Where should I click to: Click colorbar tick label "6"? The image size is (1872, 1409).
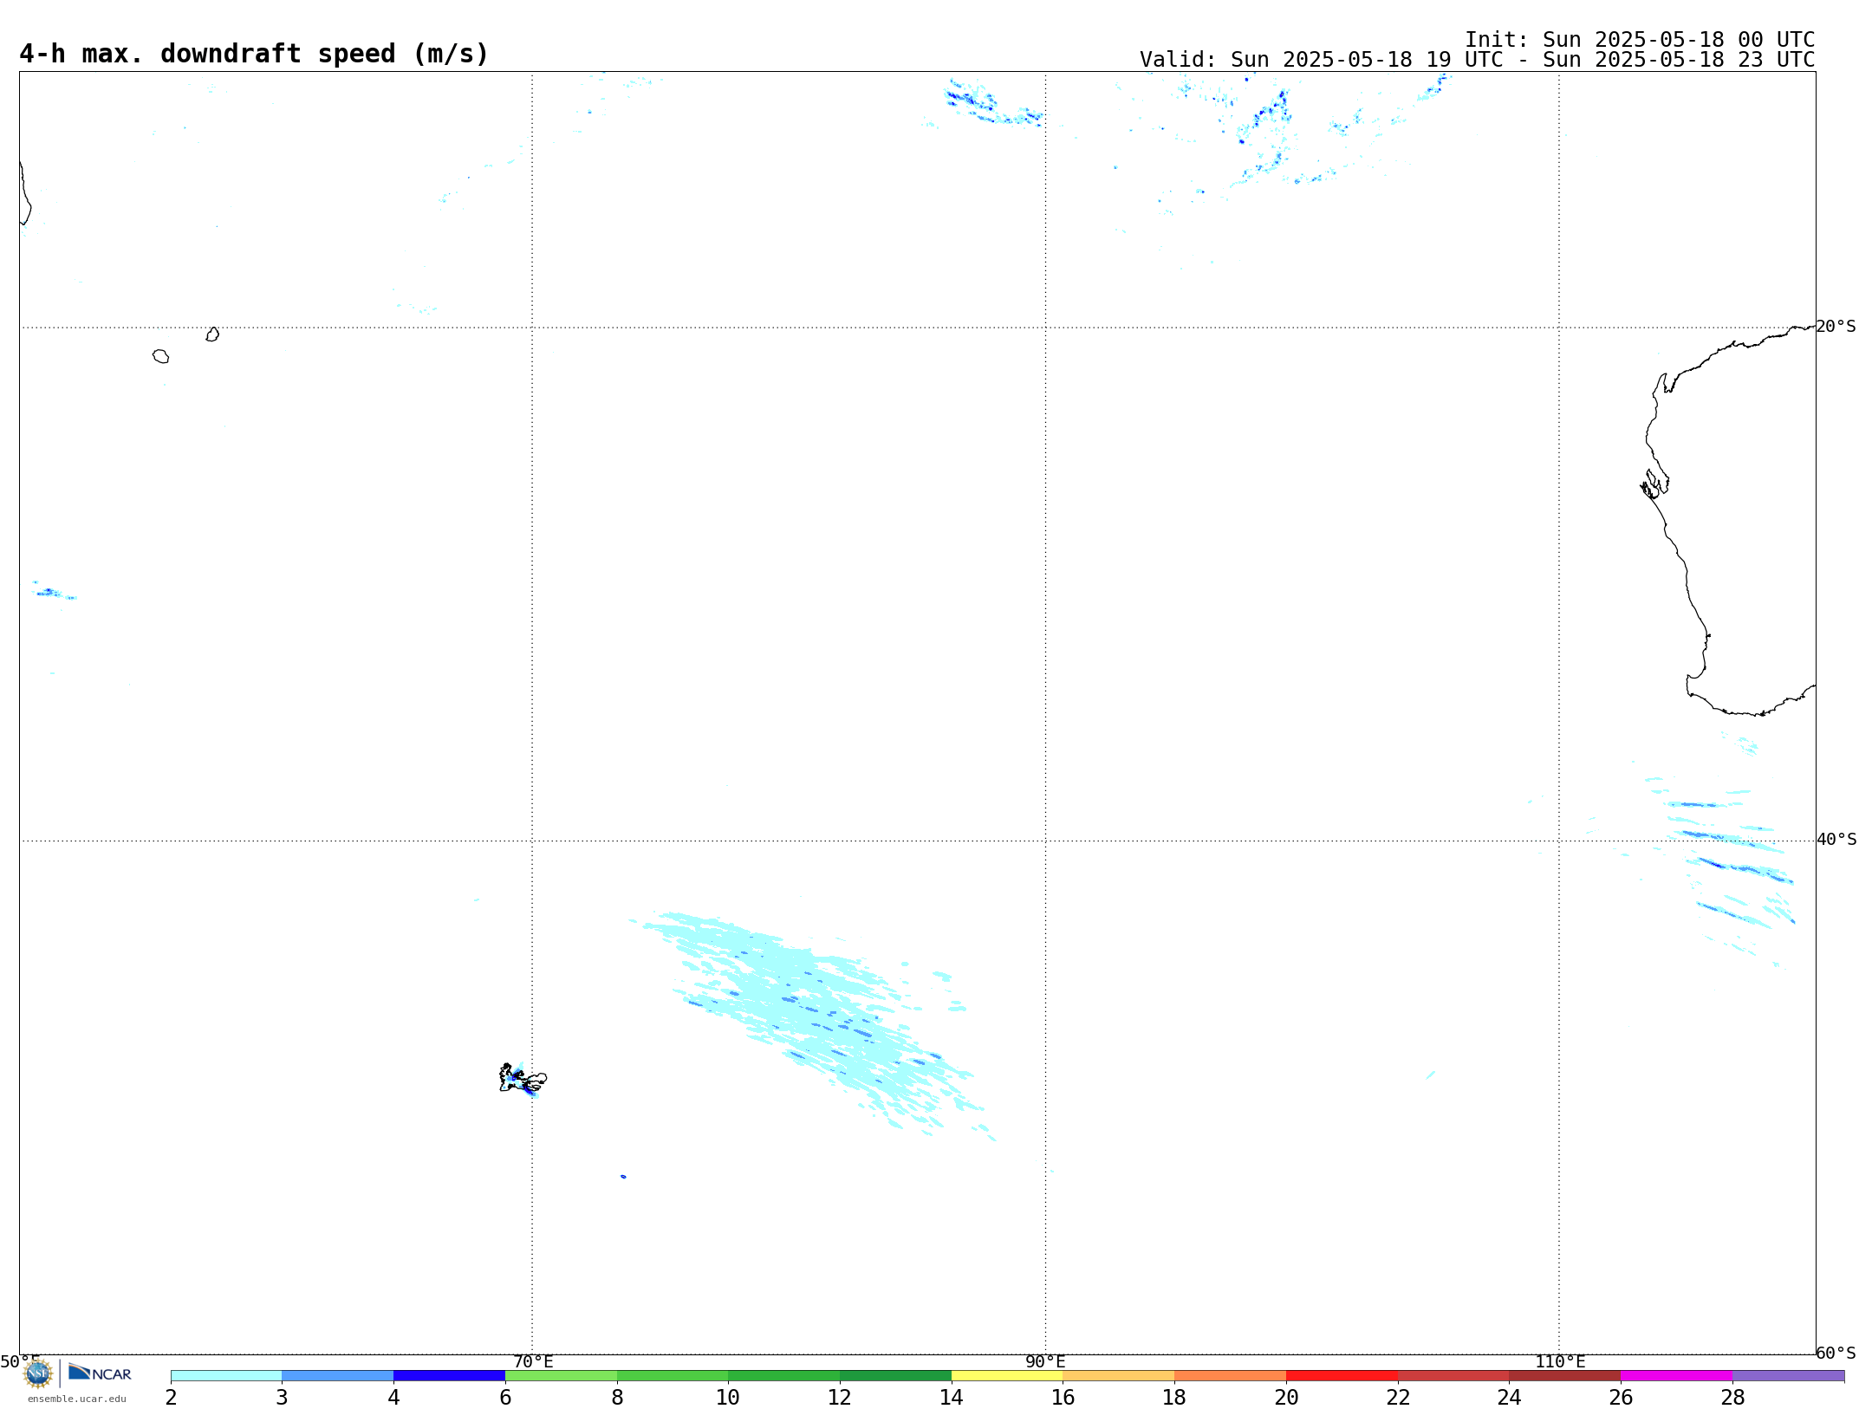(x=505, y=1397)
